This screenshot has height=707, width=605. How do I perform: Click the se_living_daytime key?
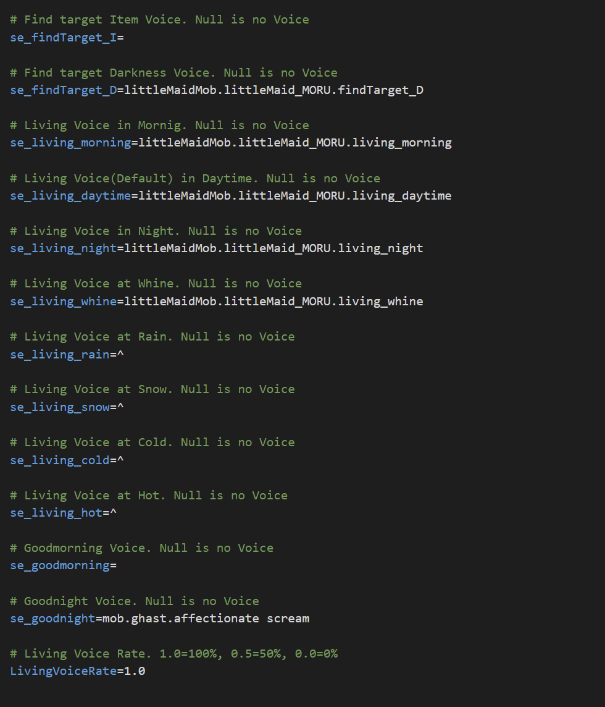[70, 196]
